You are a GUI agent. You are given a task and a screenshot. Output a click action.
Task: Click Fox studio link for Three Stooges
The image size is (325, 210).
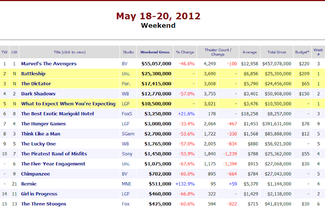[125, 204]
